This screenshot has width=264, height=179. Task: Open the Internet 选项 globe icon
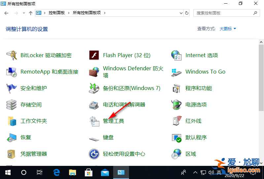tap(176, 55)
